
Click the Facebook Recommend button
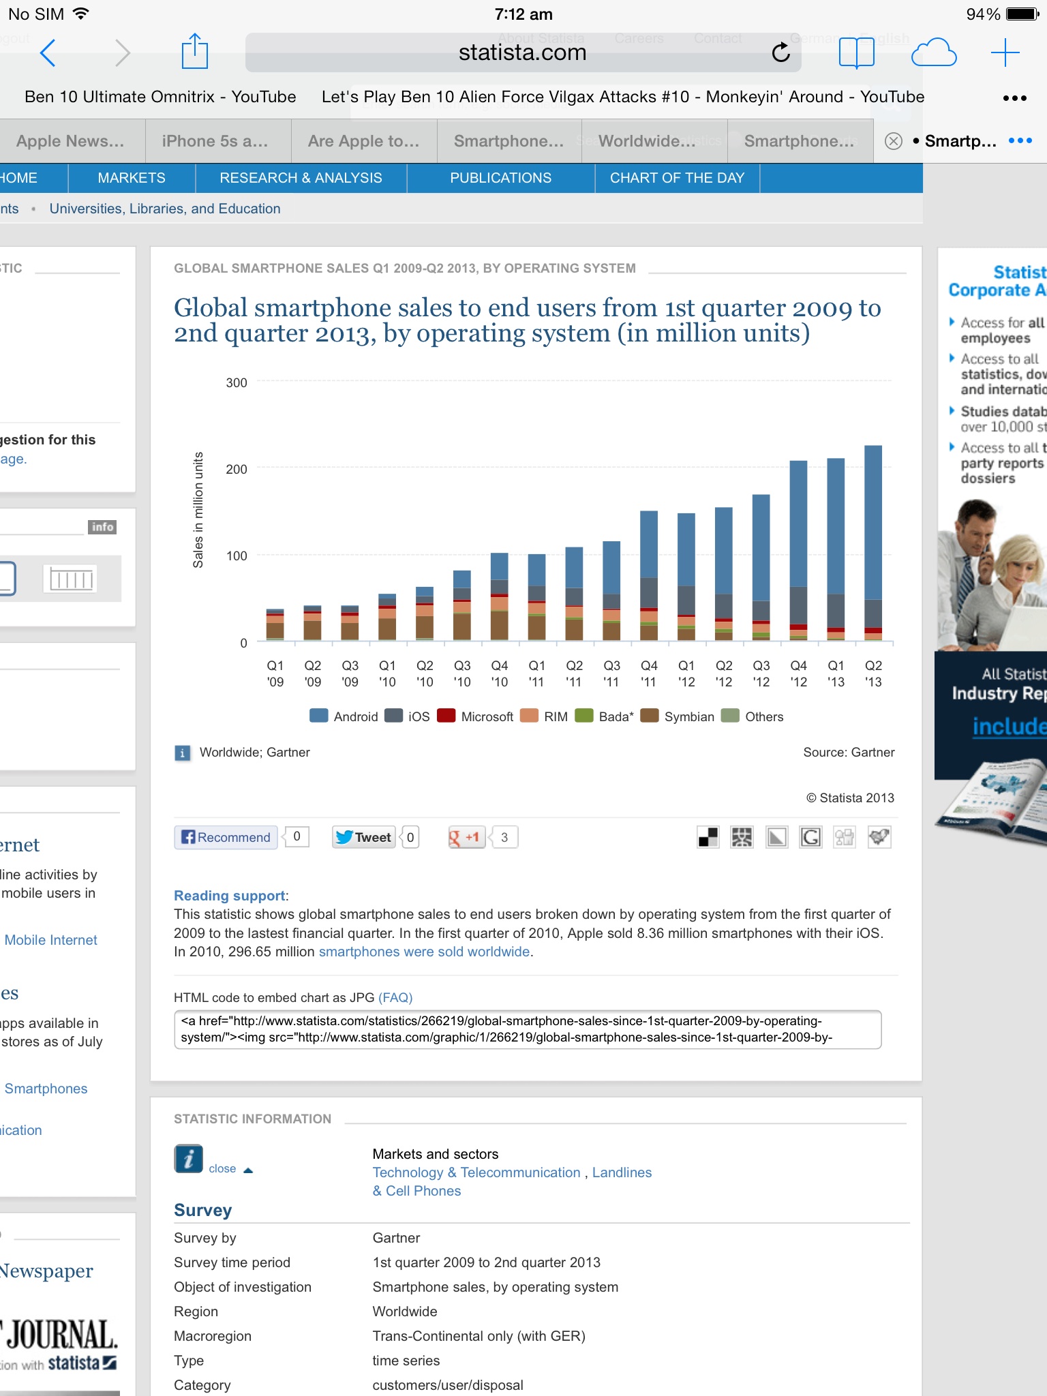[x=226, y=837]
